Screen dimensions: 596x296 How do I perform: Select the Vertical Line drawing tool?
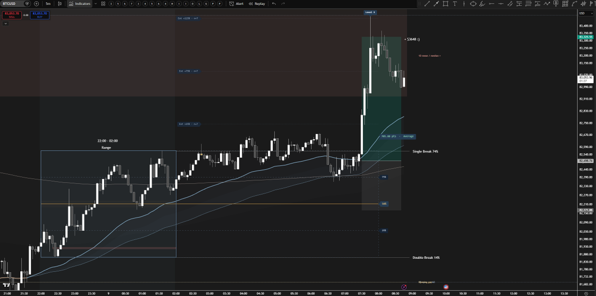coord(464,3)
